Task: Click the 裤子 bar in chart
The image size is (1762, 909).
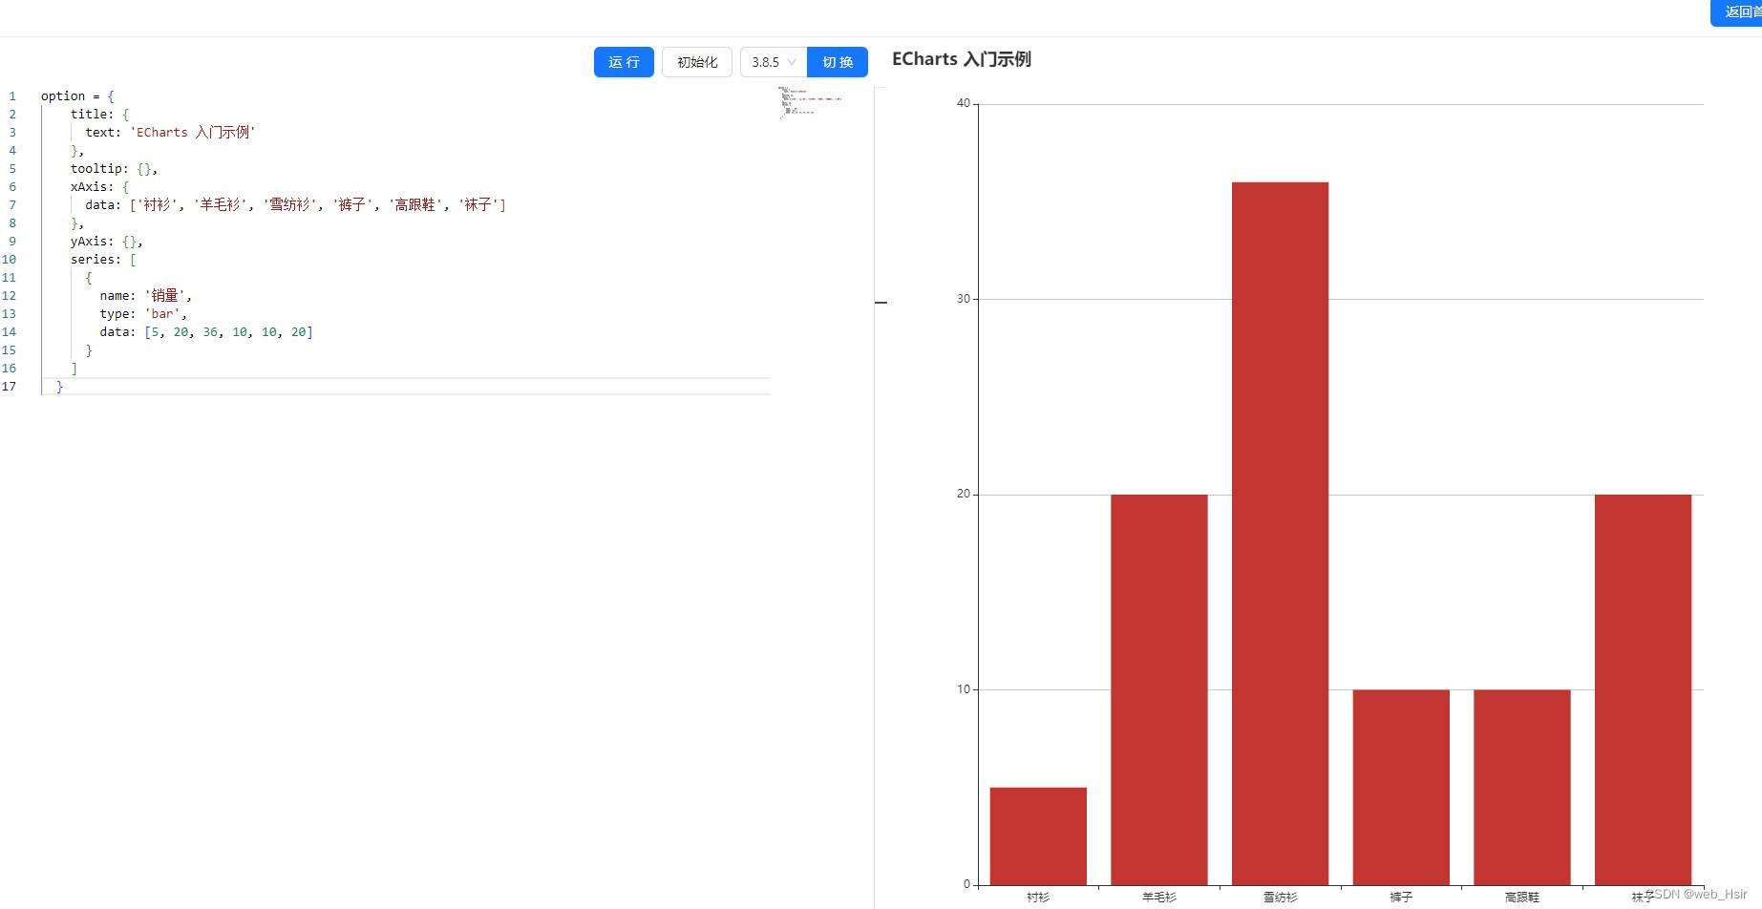Action: (x=1401, y=787)
